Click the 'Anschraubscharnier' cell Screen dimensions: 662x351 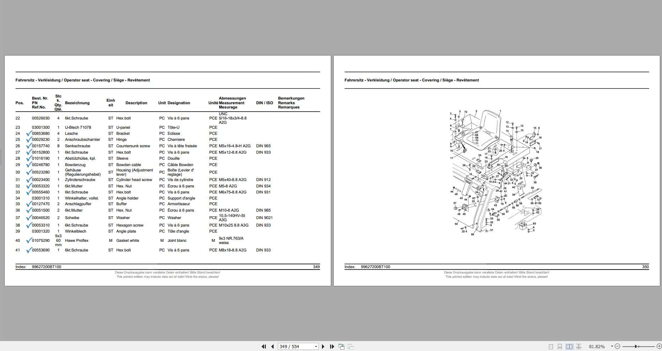coord(82,139)
